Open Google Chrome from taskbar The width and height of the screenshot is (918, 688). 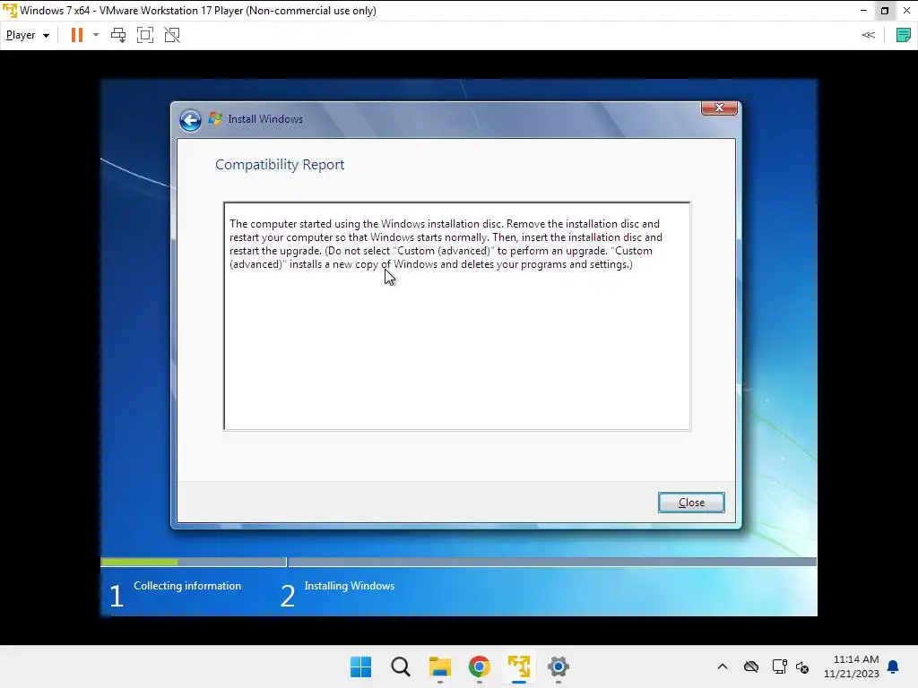click(479, 666)
